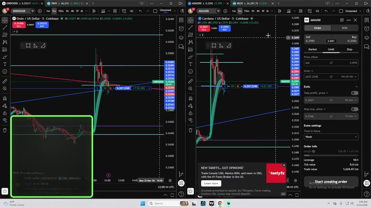The image size is (371, 208).
Task: Open object tree layers icon in ADAUSD window
Action: click(x=367, y=38)
